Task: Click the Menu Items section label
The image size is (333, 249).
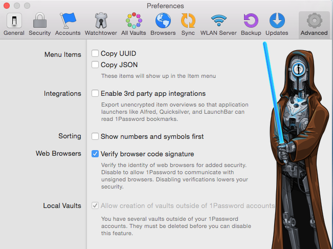Action: point(62,54)
